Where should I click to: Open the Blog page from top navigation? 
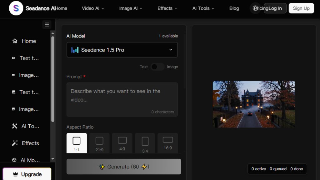(234, 8)
